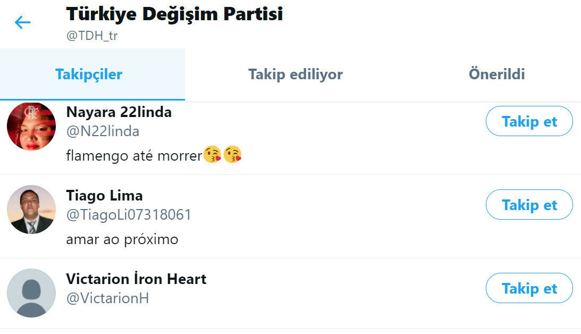Open Tiago Lima's profile picture
This screenshot has width=581, height=334.
click(31, 210)
